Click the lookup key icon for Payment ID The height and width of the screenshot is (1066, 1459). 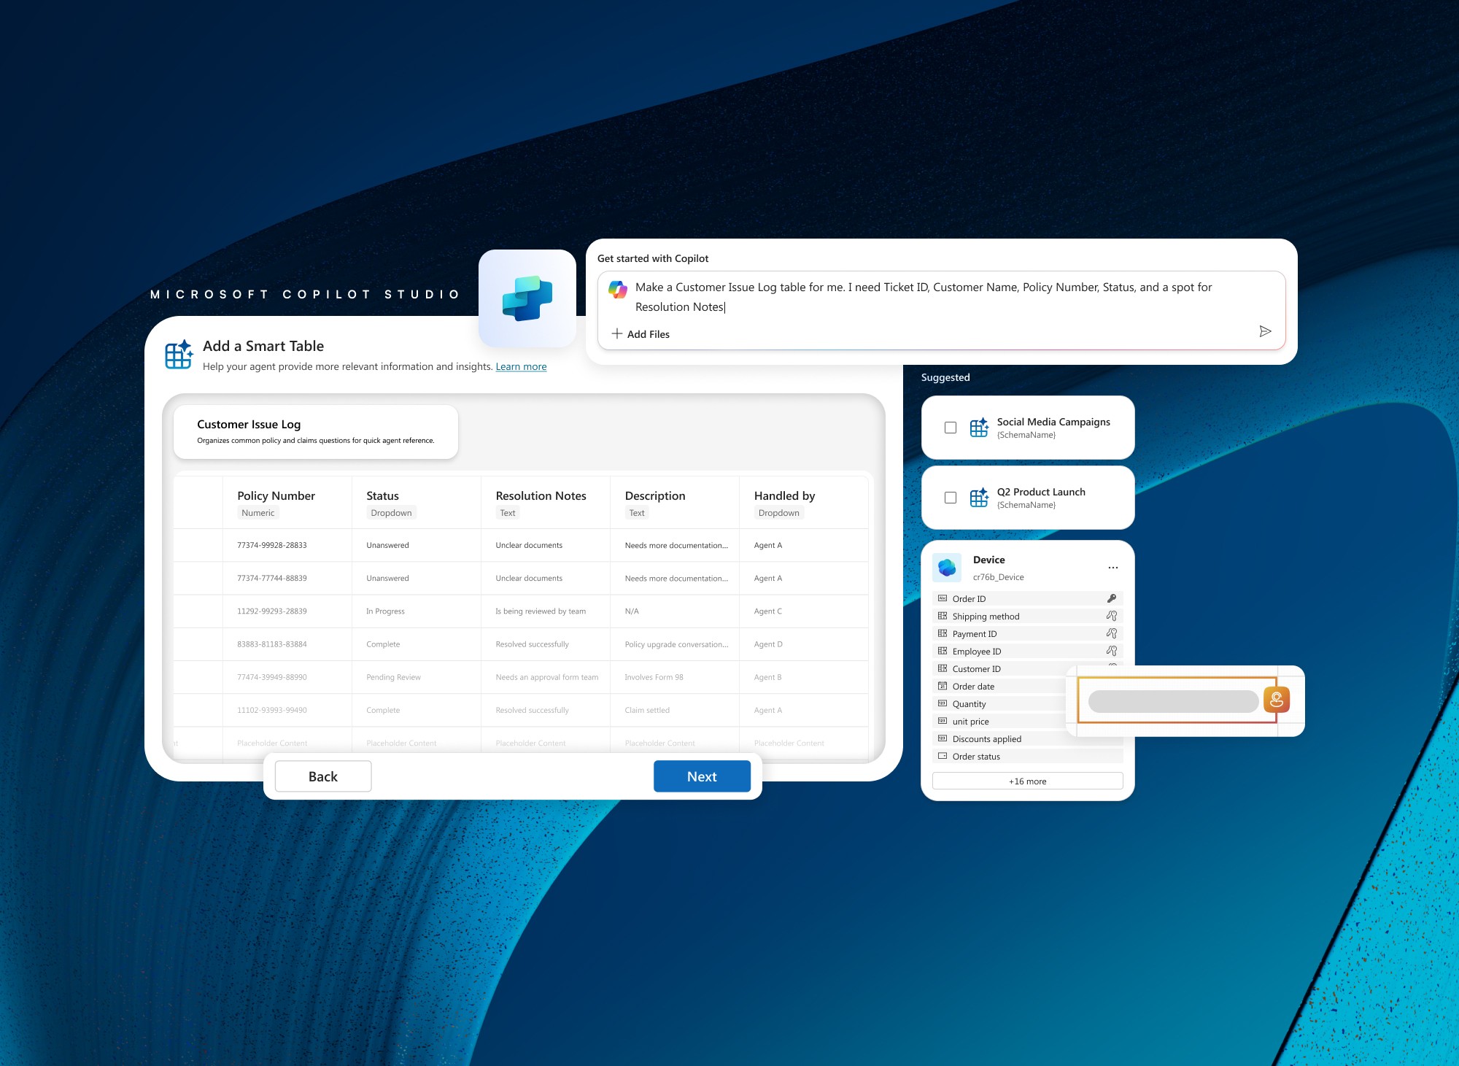[1112, 633]
